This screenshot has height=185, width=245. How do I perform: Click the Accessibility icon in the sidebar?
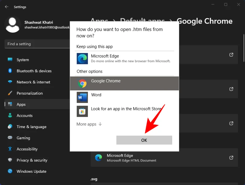9,149
